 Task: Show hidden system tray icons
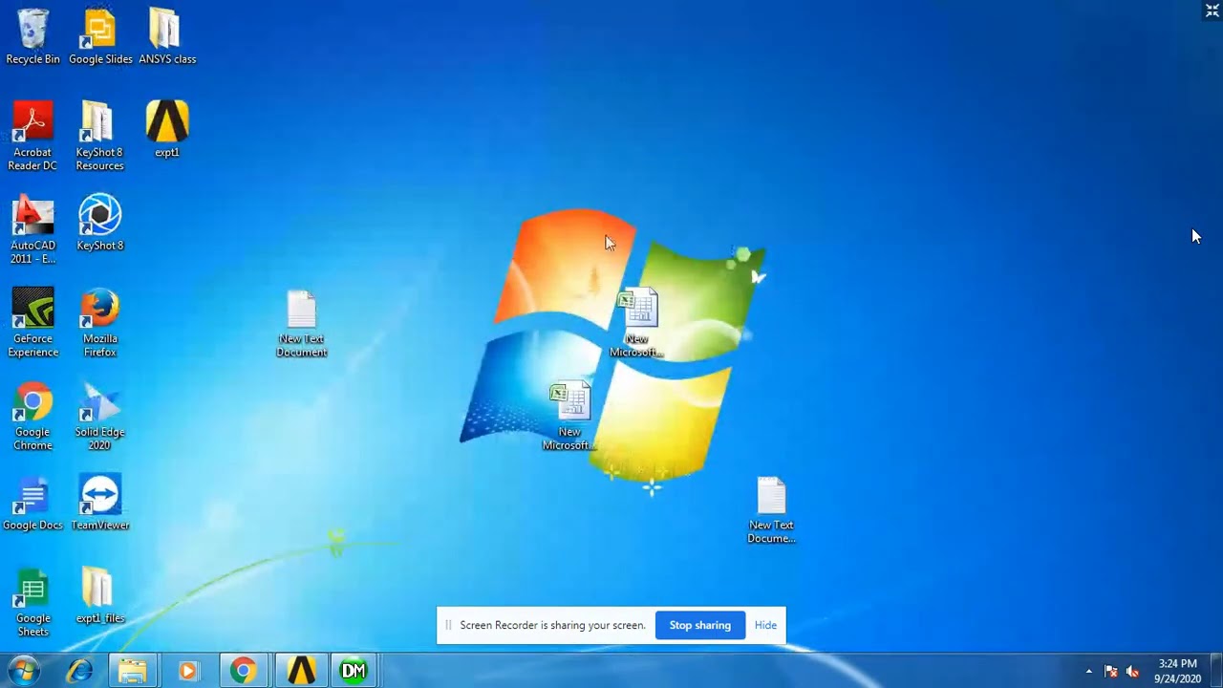click(1088, 672)
